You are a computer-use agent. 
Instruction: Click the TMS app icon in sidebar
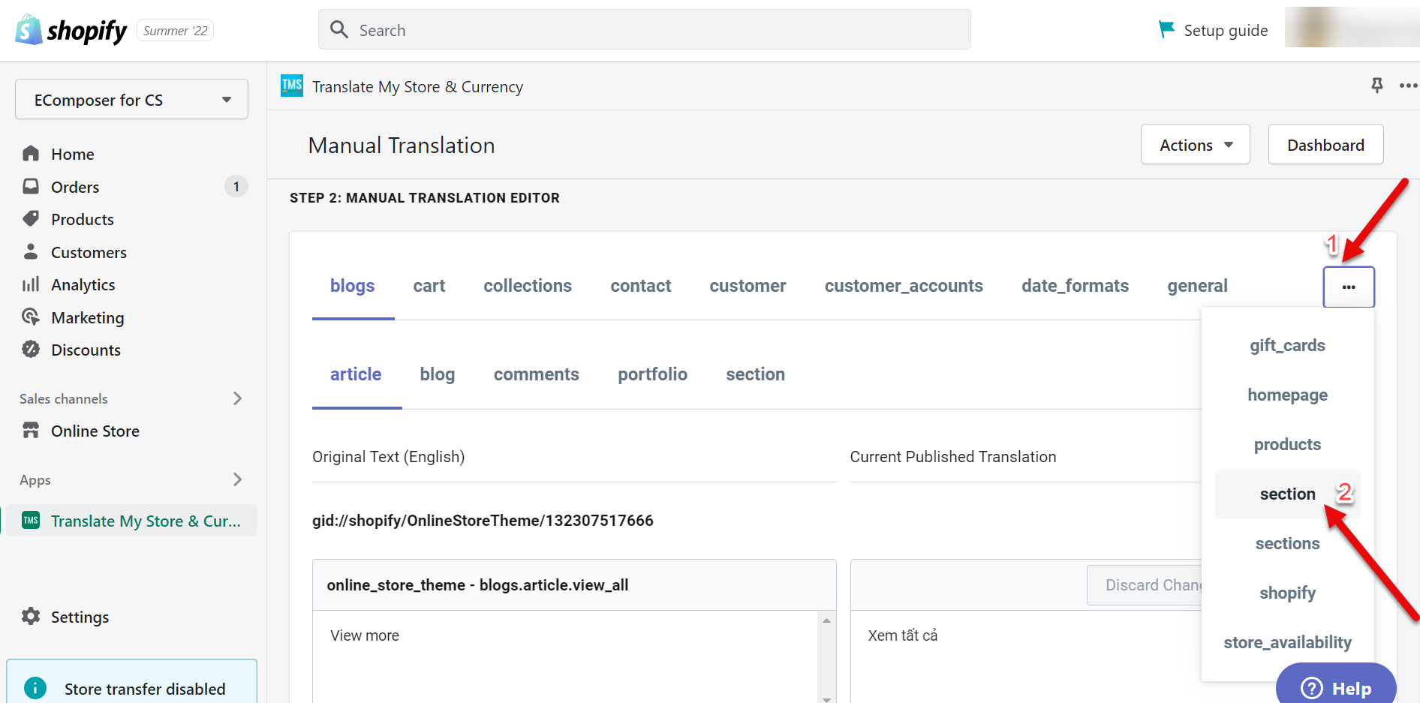31,519
